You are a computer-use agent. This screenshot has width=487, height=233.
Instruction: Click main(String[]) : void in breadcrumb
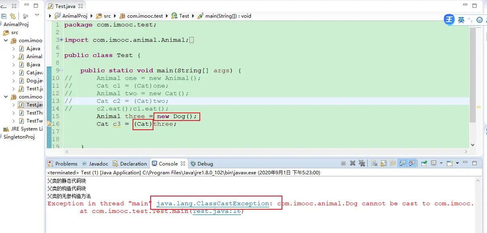[224, 16]
